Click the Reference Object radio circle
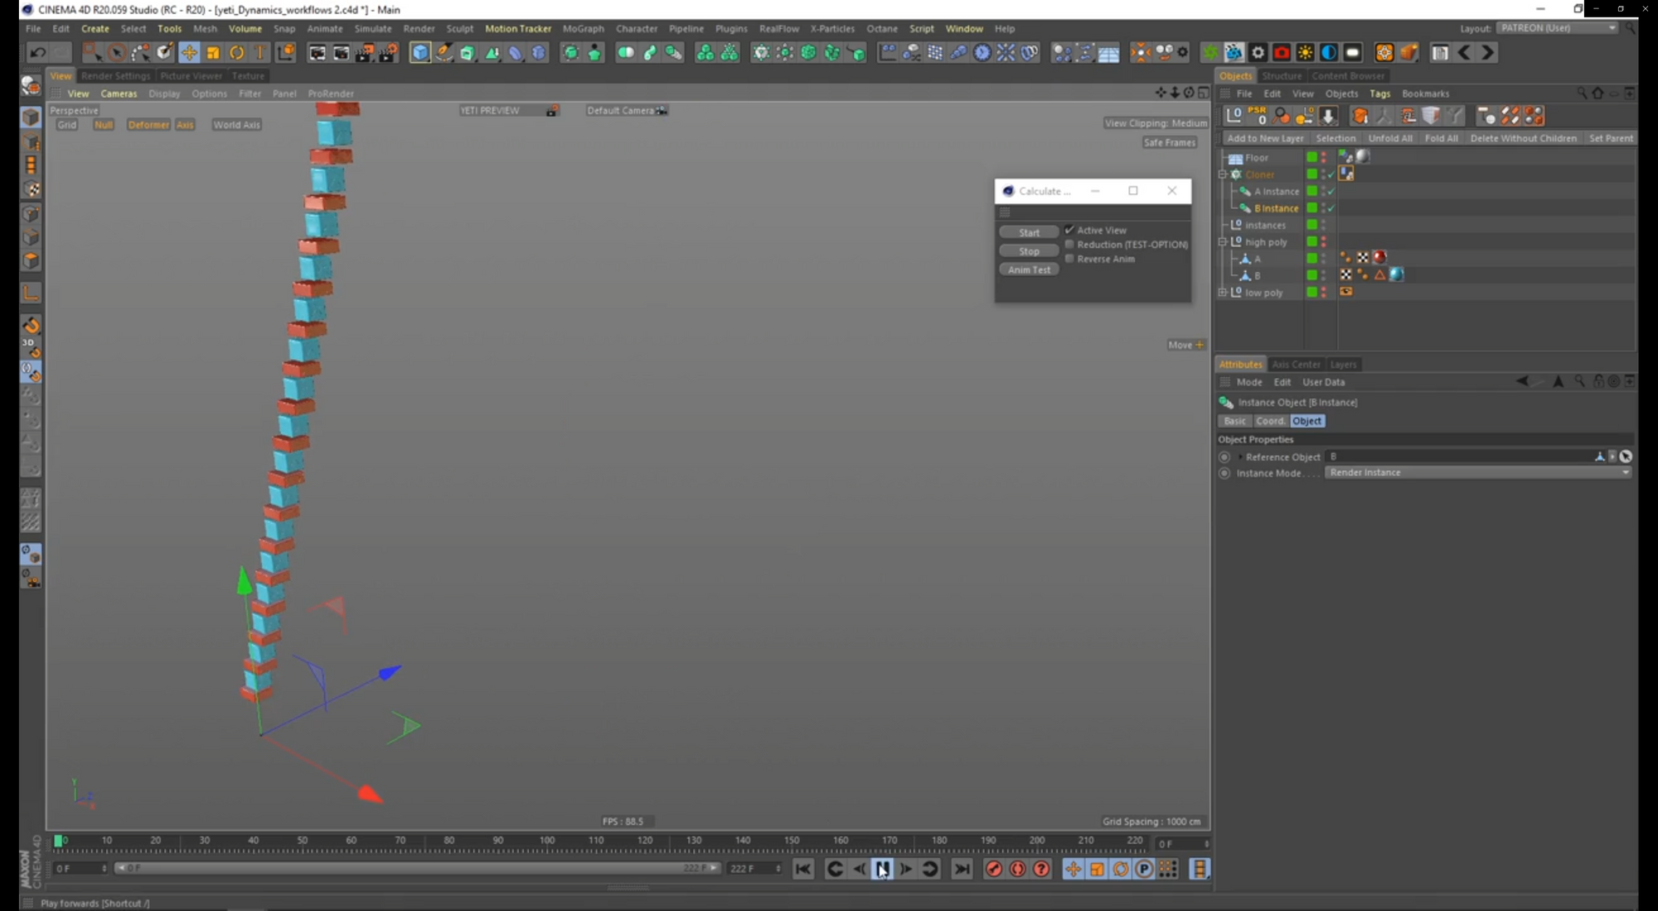Viewport: 1658px width, 911px height. pos(1224,457)
